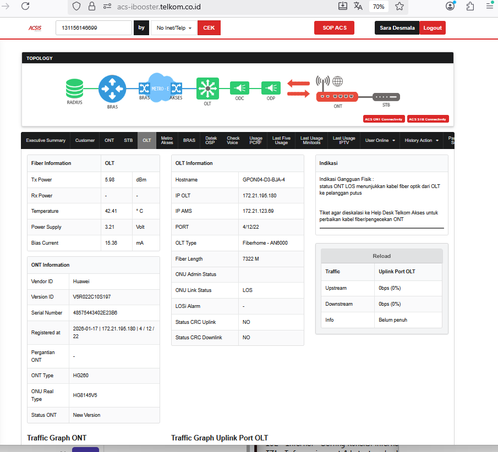Switch to Usage PCRF tab
The image size is (498, 452).
[256, 140]
